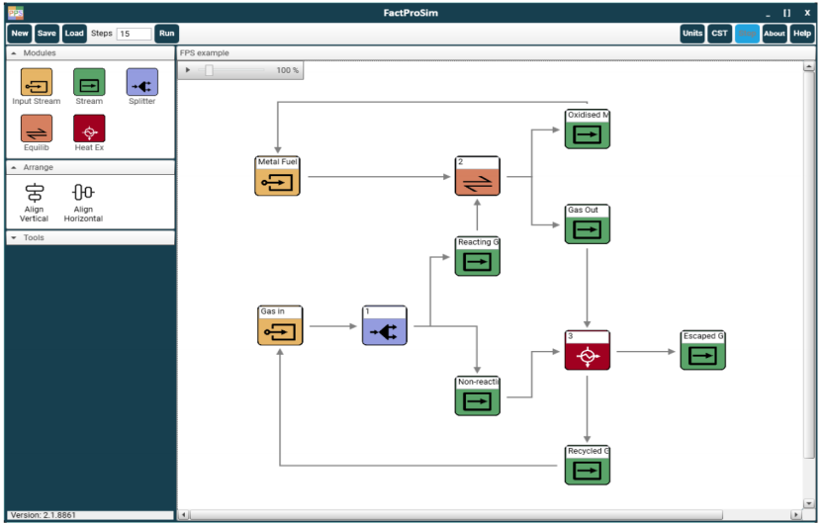
Task: Click the Heat Ex module icon
Action: tap(89, 129)
